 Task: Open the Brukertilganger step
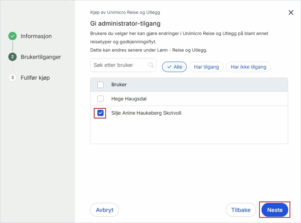pos(41,57)
